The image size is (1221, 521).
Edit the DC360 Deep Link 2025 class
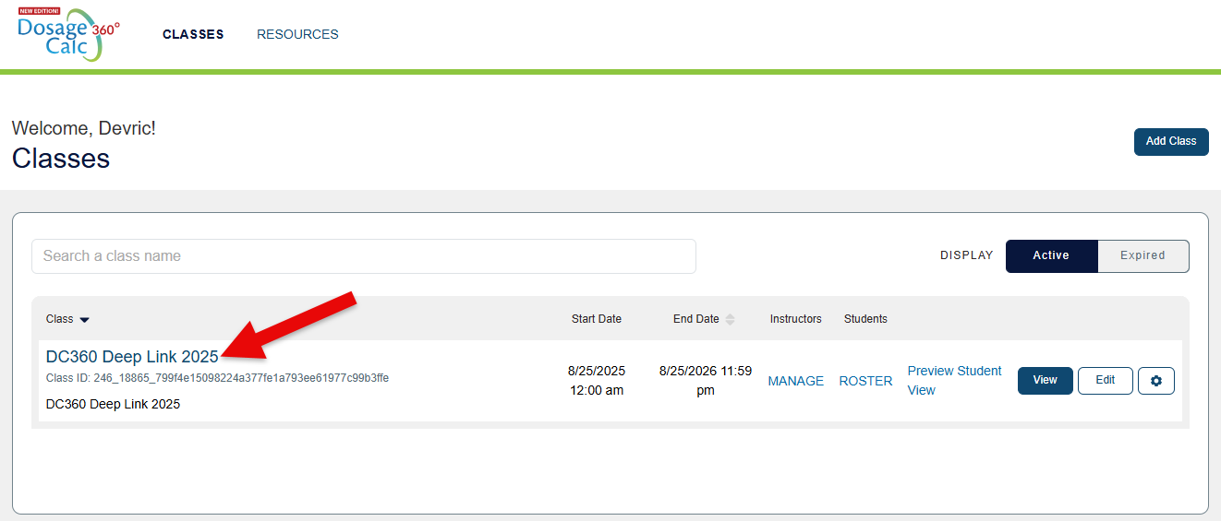point(1105,380)
